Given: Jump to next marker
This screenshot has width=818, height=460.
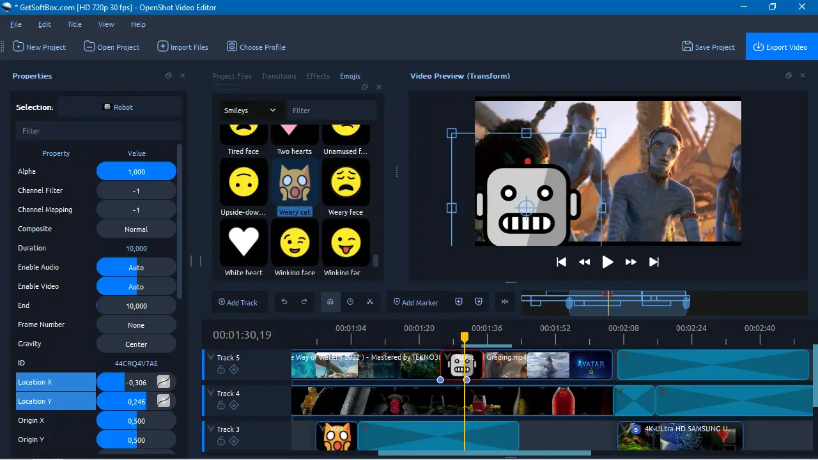Looking at the screenshot, I should [x=479, y=302].
